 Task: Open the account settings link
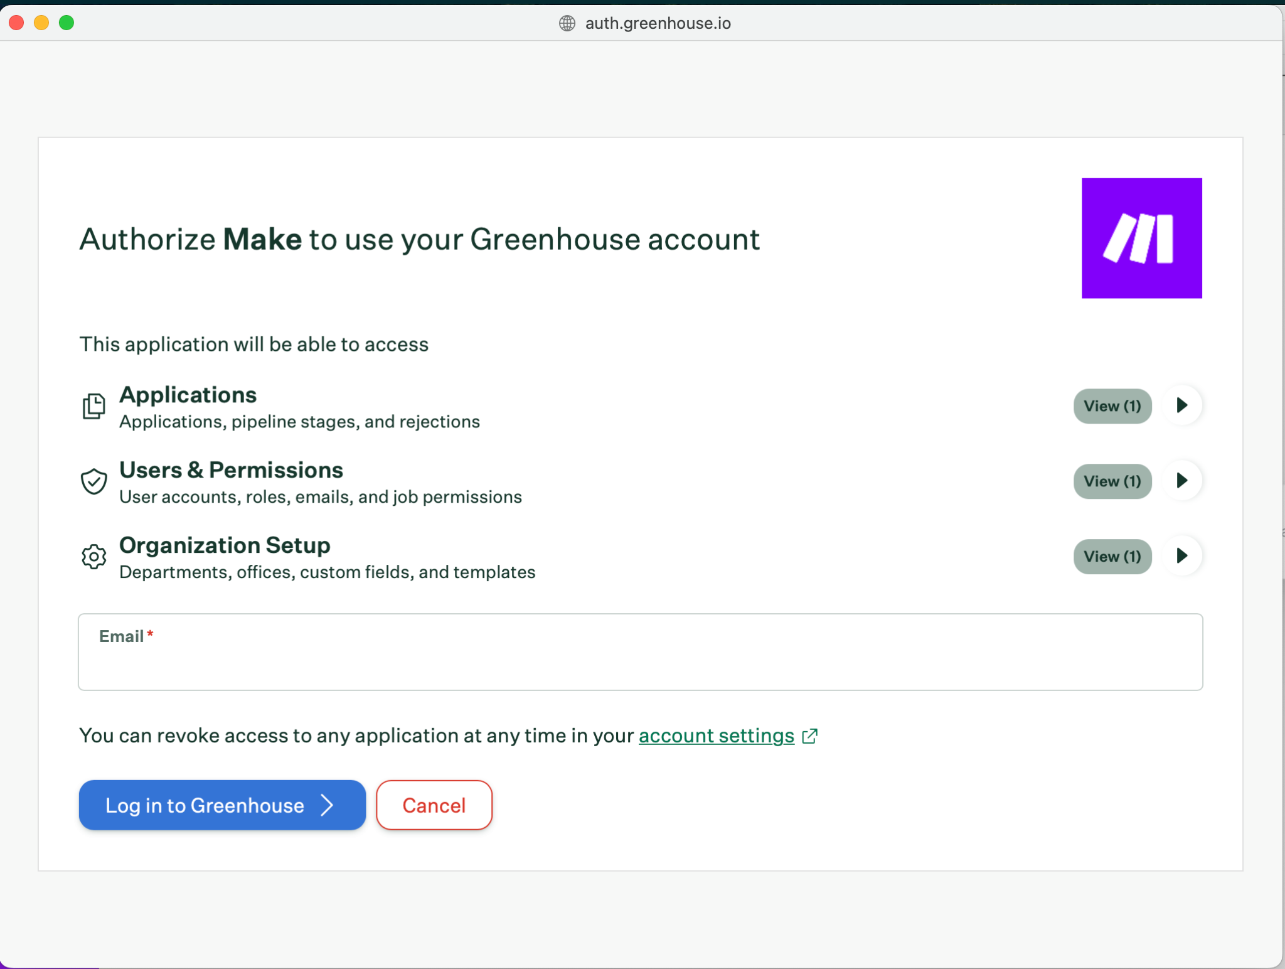point(717,736)
